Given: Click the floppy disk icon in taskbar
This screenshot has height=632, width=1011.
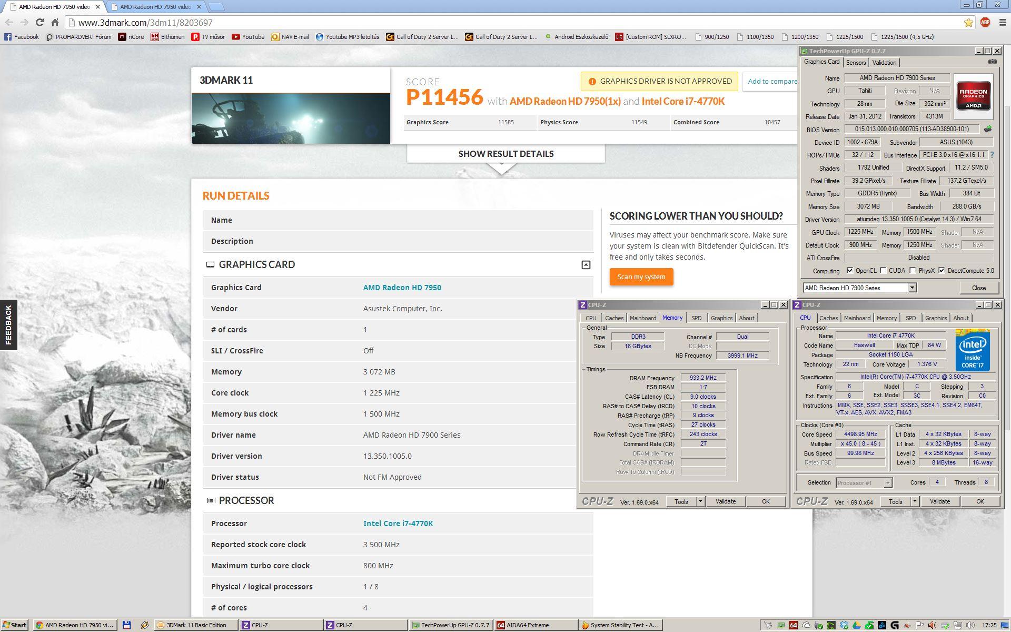Looking at the screenshot, I should click(126, 625).
